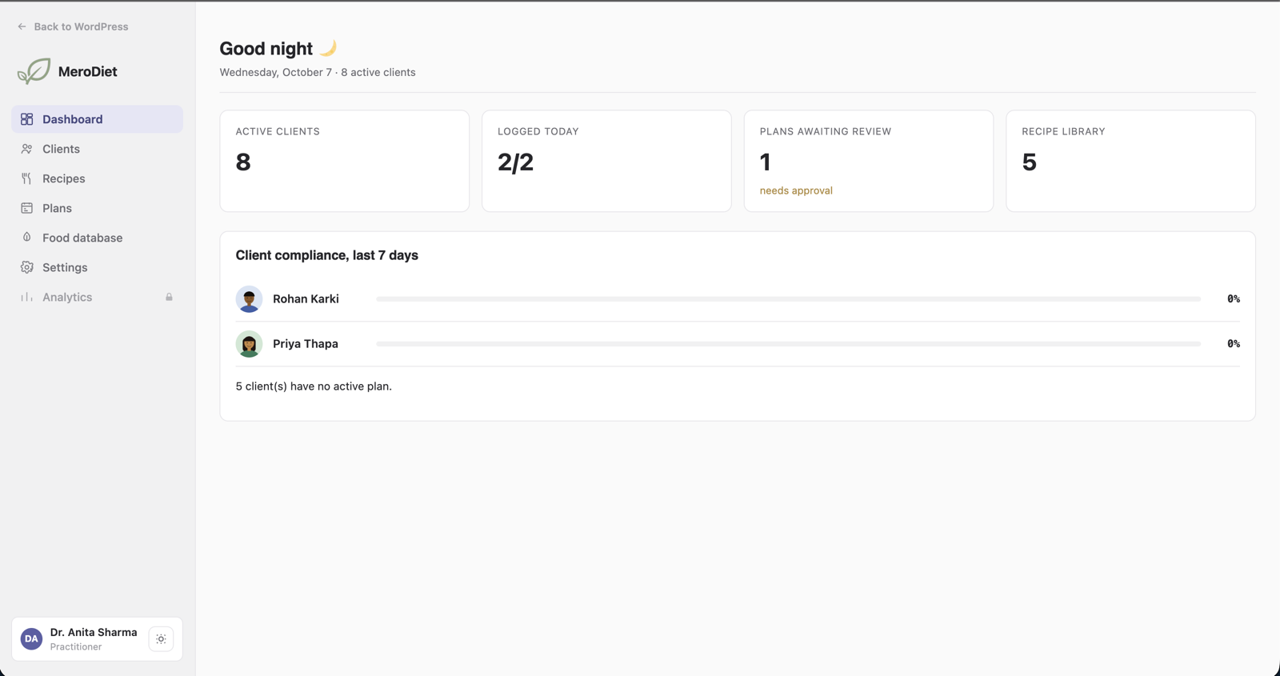The image size is (1280, 676).
Task: Open the locked Analytics menu item
Action: [97, 297]
